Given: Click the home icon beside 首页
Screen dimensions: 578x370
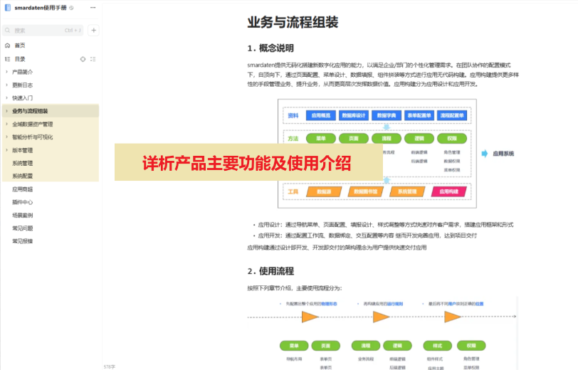Looking at the screenshot, I should click(7, 46).
